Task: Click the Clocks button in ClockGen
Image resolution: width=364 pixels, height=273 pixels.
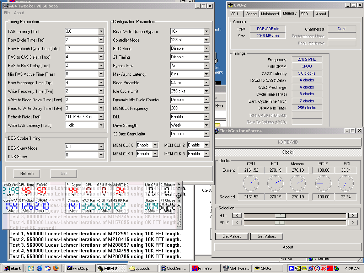Action: 288,152
